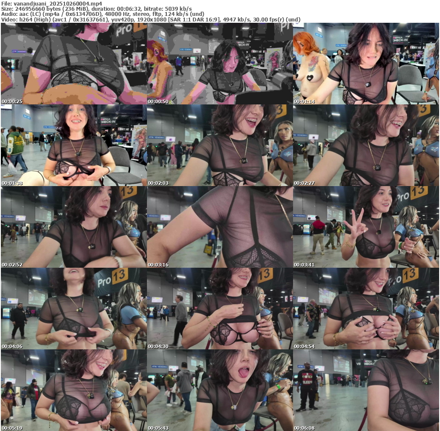Open the 00:02:52 thumbnail frame

tap(73, 227)
